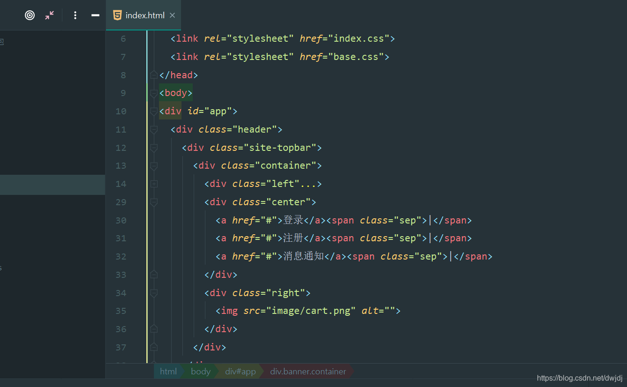Click the HTML5 file icon on tab

[117, 15]
